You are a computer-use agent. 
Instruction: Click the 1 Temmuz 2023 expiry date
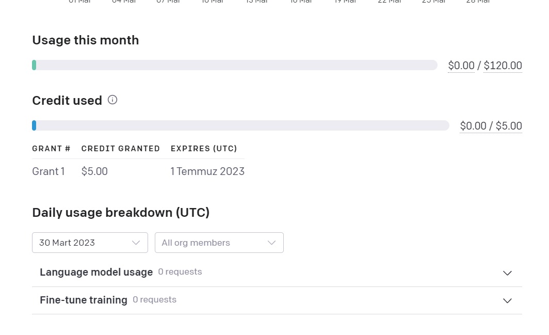[x=207, y=171]
